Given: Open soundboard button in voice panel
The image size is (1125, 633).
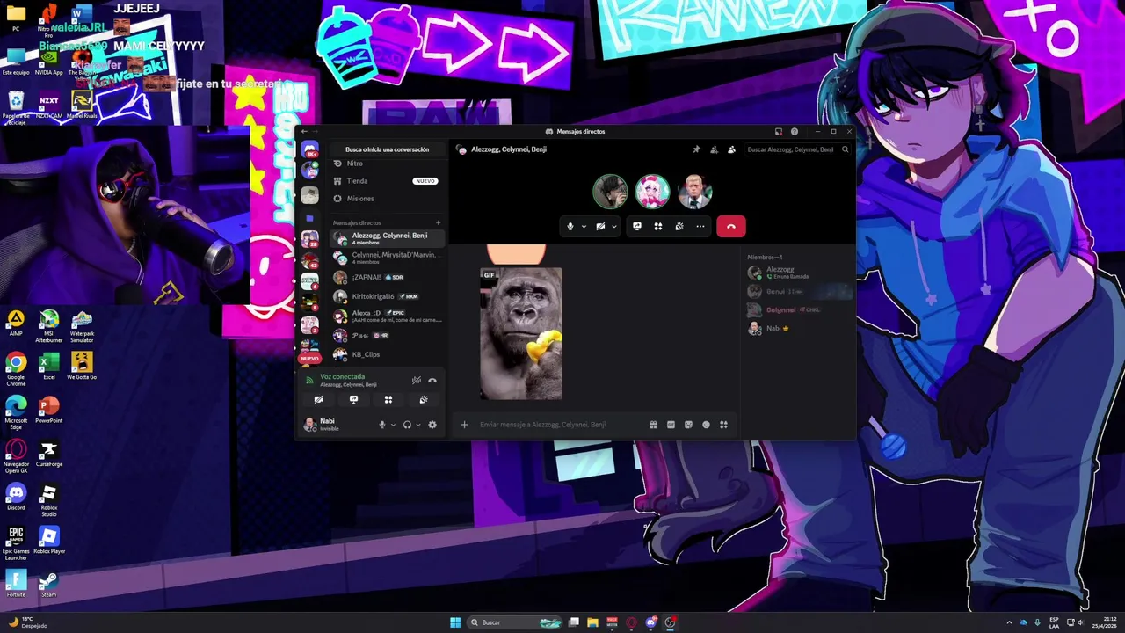Looking at the screenshot, I should click(x=423, y=399).
